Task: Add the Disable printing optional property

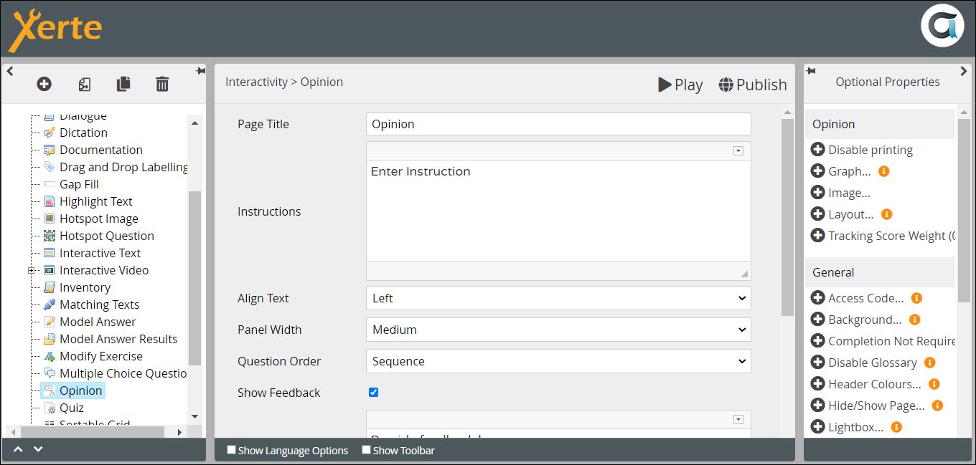Action: [817, 150]
